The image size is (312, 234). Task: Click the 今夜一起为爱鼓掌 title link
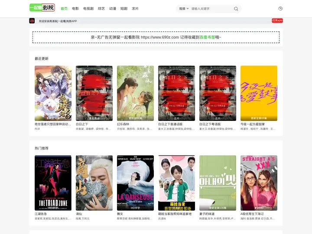point(253,124)
